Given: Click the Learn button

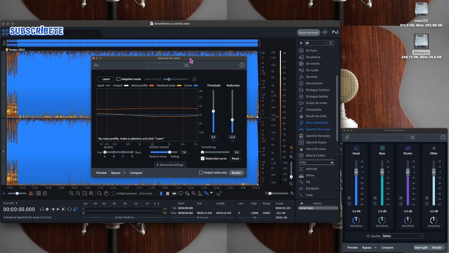Looking at the screenshot, I should 106,79.
